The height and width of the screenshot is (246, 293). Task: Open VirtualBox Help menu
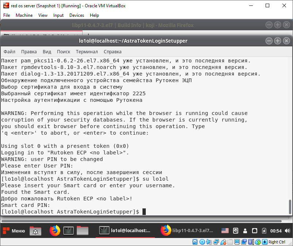[x=94, y=15]
